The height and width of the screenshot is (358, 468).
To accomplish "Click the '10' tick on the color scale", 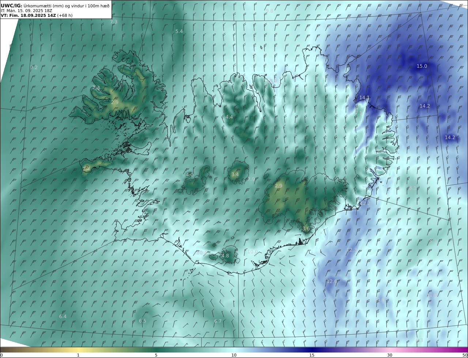I will (x=234, y=355).
